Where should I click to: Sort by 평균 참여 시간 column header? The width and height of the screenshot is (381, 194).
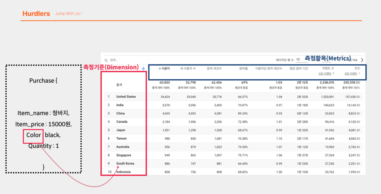(299, 69)
